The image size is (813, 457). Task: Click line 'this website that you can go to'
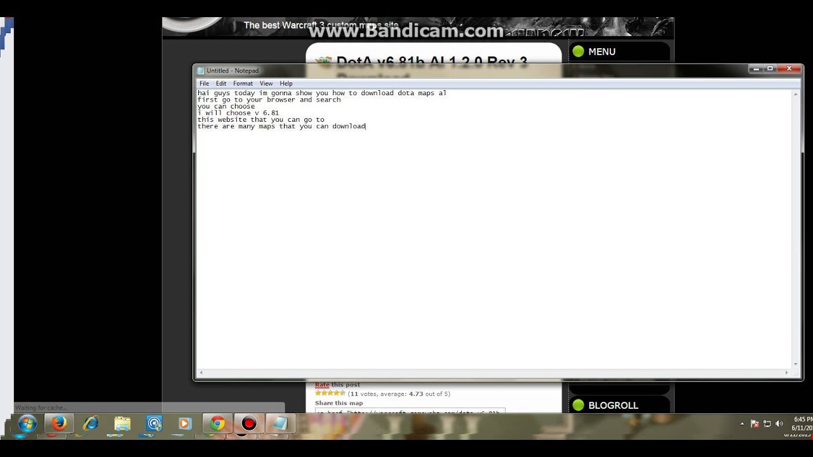coord(261,119)
